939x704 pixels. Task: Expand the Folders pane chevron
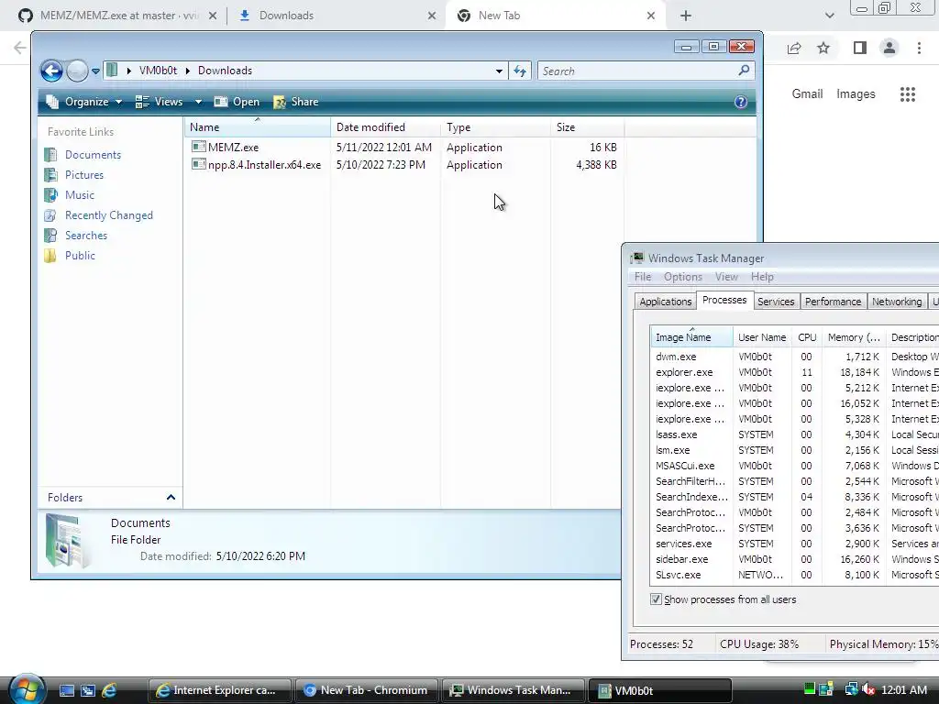pyautogui.click(x=171, y=498)
